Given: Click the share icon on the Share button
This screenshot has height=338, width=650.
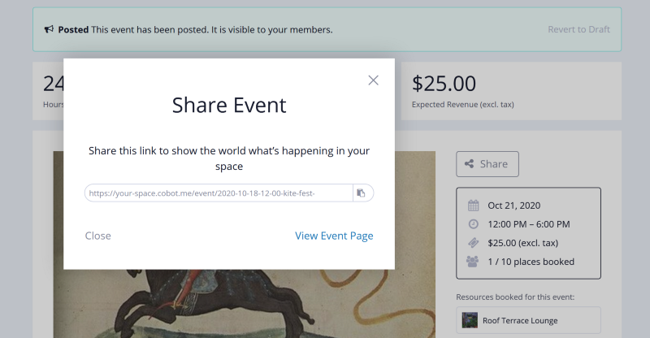Looking at the screenshot, I should (469, 164).
